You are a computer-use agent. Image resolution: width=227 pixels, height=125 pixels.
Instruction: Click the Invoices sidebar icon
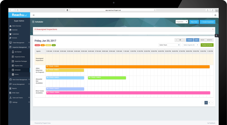click(x=11, y=38)
